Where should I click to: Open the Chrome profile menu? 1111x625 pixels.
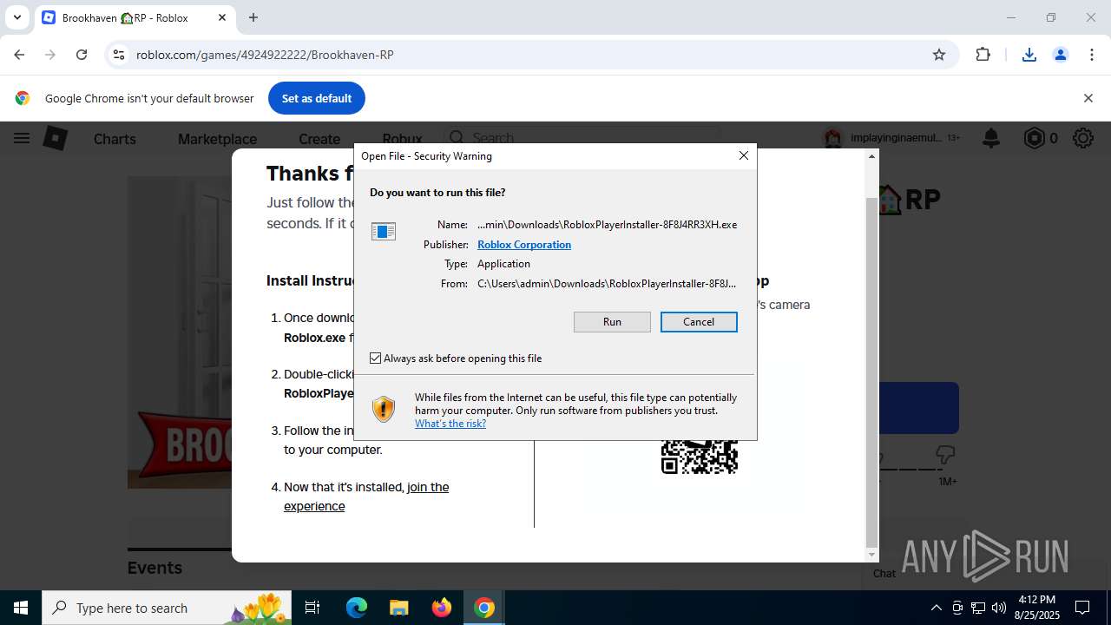(1061, 55)
